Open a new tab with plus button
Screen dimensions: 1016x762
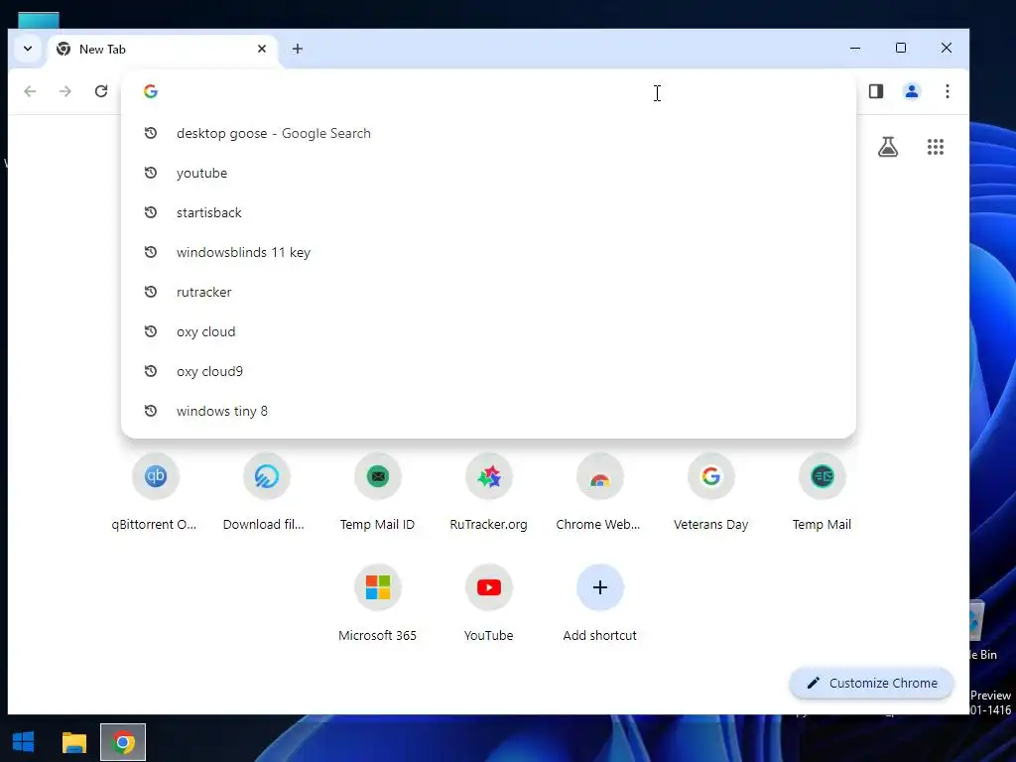coord(298,49)
